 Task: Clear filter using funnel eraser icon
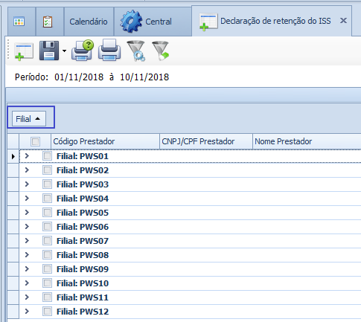[x=161, y=51]
